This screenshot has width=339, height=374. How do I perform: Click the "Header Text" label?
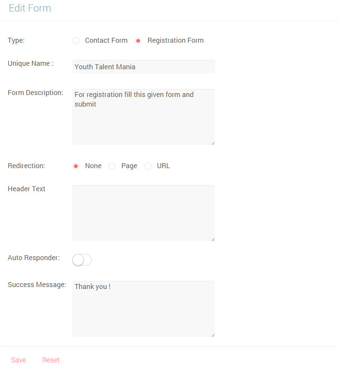(27, 189)
